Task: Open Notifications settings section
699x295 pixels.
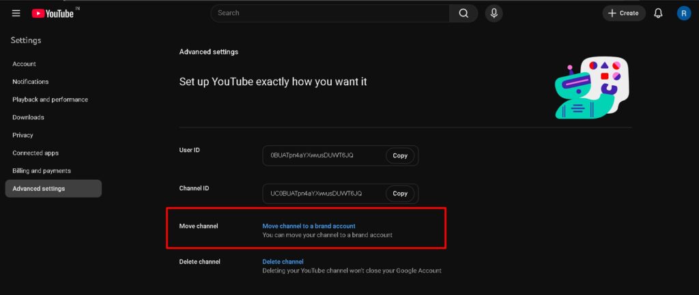Action: click(53, 82)
